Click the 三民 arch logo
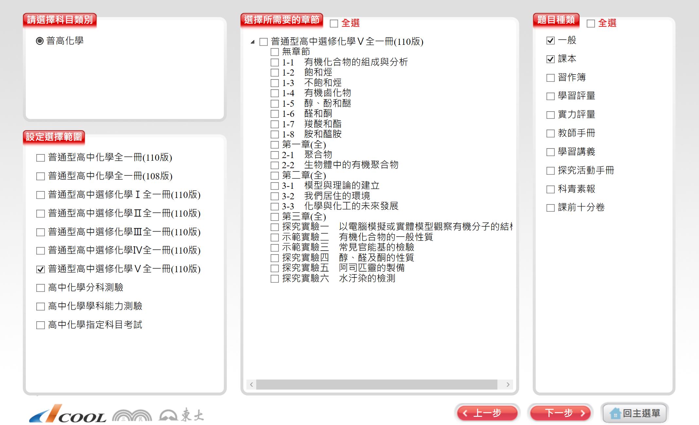The image size is (699, 425). tap(132, 416)
